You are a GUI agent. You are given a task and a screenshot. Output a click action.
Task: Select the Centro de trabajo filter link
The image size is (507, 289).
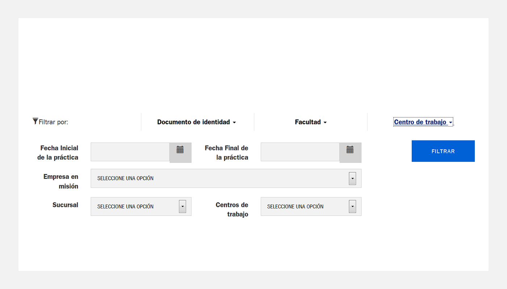423,122
